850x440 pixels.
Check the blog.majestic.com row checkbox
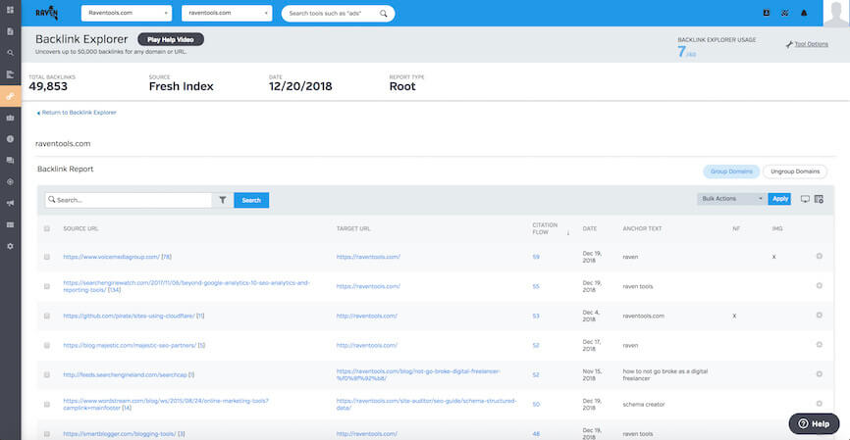click(47, 345)
